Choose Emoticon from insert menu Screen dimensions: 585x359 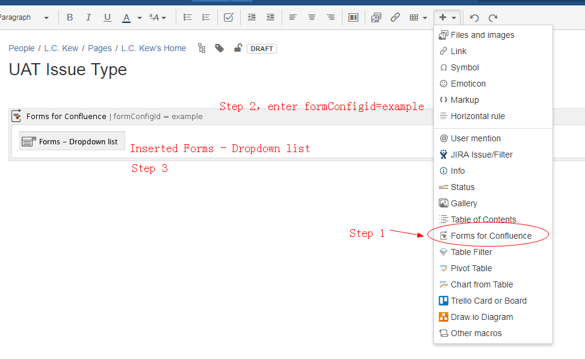point(493,84)
